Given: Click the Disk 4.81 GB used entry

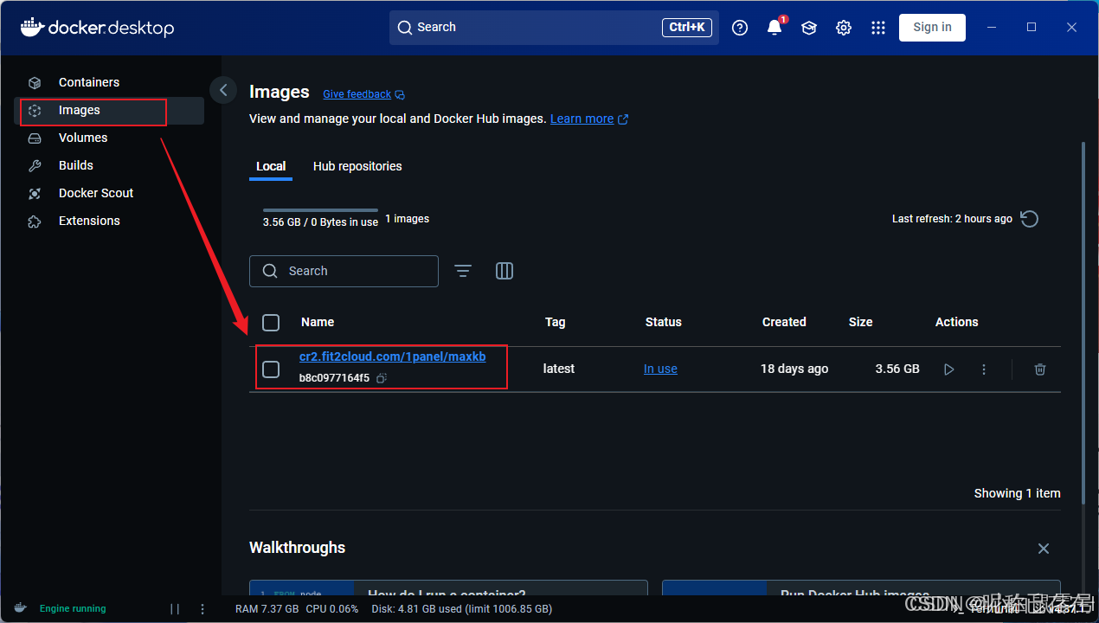Looking at the screenshot, I should tap(461, 609).
